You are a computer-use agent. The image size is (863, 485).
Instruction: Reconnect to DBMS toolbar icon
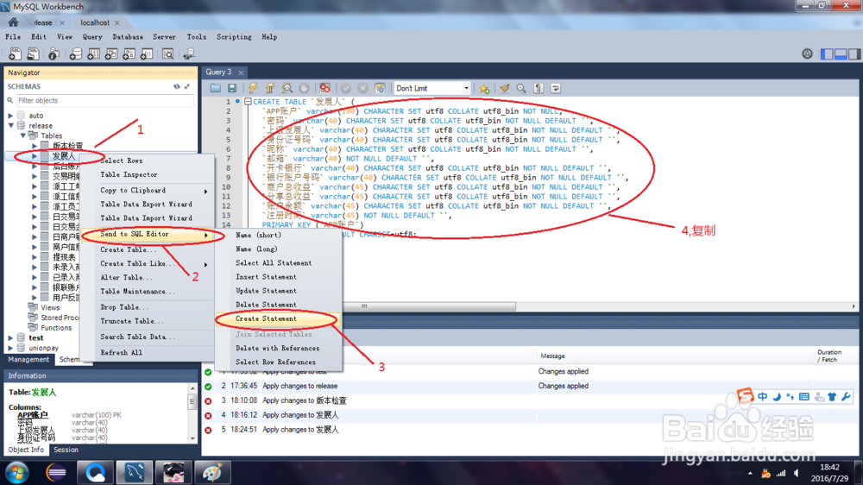coord(189,54)
